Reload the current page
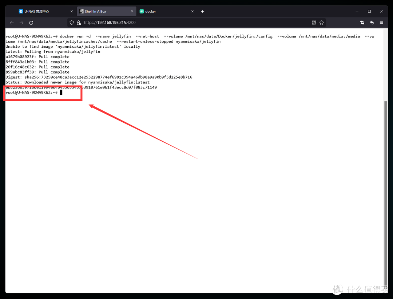The height and width of the screenshot is (299, 393). (31, 23)
